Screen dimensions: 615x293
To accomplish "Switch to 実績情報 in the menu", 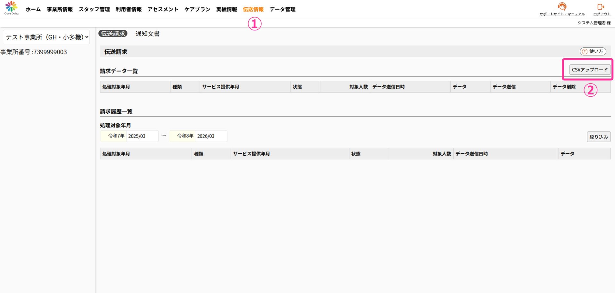I will 226,9.
